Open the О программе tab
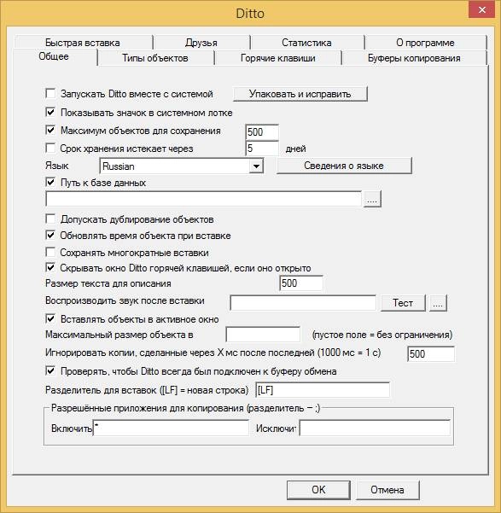 [425, 43]
